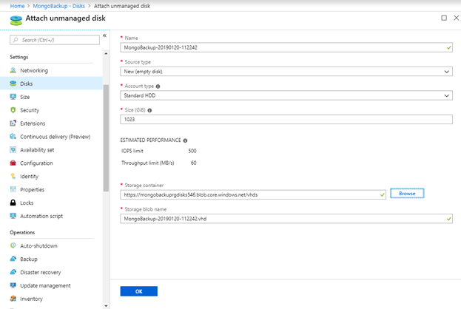Screen dimensions: 461x309
Task: Open Availability set page
Action: click(x=37, y=150)
